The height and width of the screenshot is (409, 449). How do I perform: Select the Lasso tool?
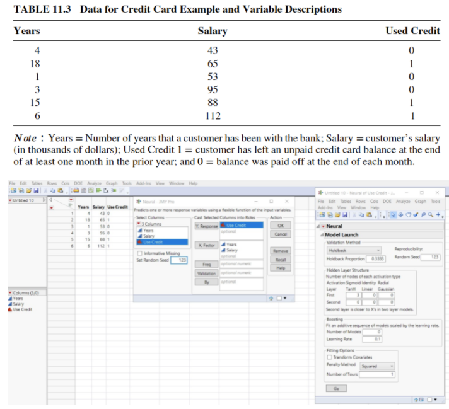point(423,215)
